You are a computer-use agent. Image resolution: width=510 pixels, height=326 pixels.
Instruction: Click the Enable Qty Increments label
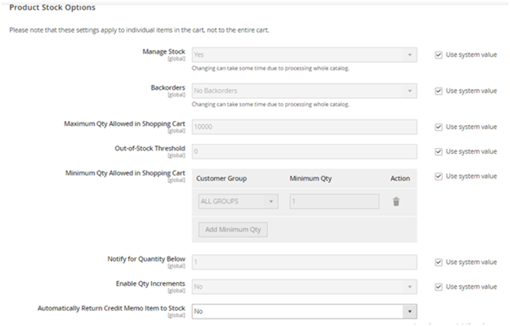coord(150,284)
